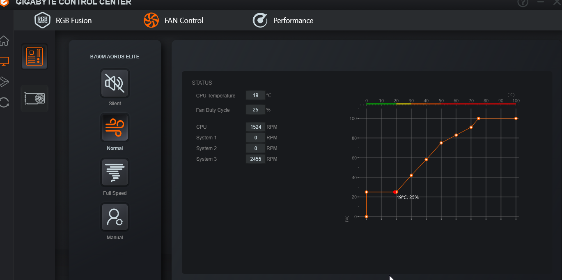
Task: Select the fan curve point at 60°C
Action: coord(456,135)
